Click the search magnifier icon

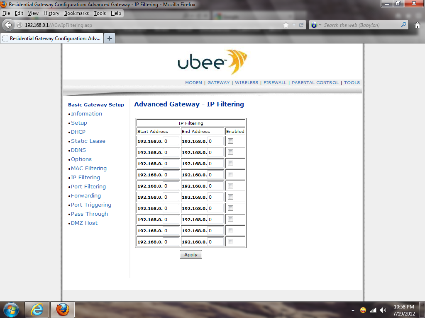coord(403,25)
